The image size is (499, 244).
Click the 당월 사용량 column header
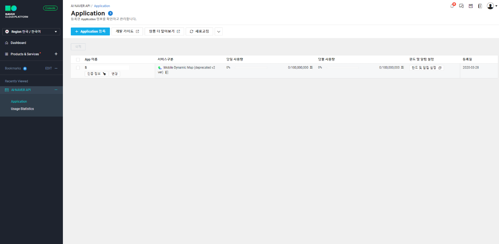[326, 59]
